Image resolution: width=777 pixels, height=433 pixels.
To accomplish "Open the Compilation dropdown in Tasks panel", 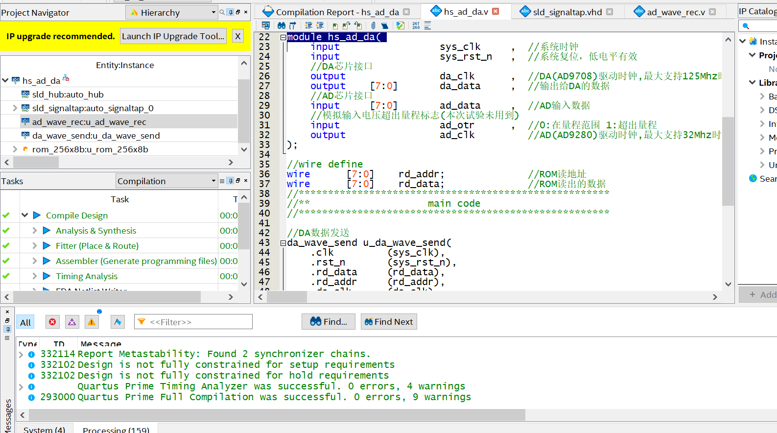I will [167, 181].
